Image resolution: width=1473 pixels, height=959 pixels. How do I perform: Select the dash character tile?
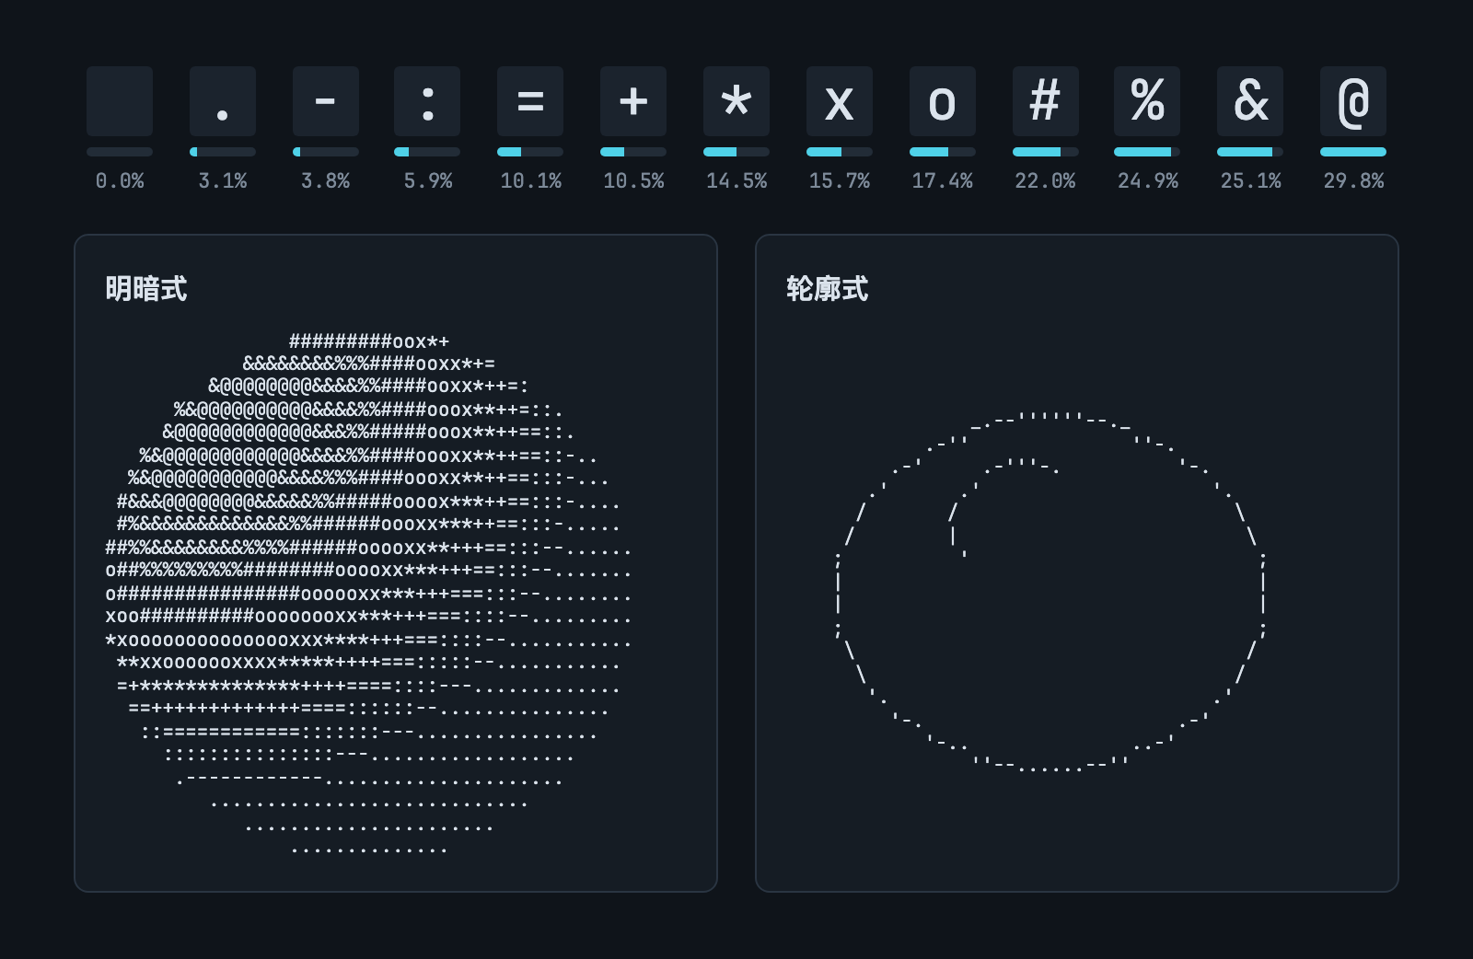[326, 101]
